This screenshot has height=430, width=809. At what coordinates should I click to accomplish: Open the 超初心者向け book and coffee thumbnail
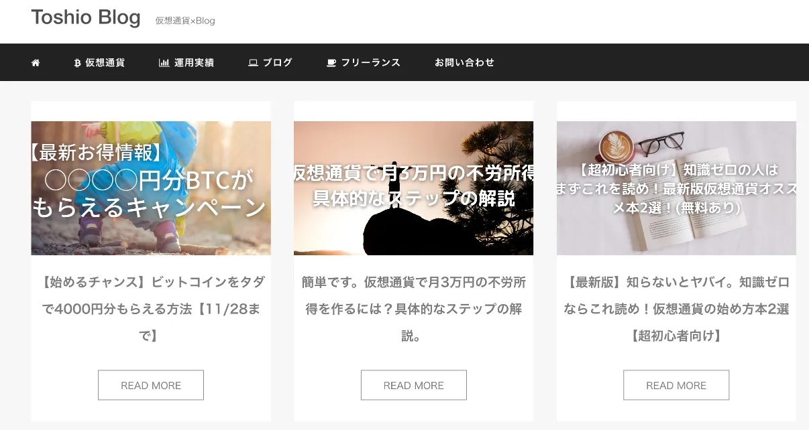coord(676,188)
